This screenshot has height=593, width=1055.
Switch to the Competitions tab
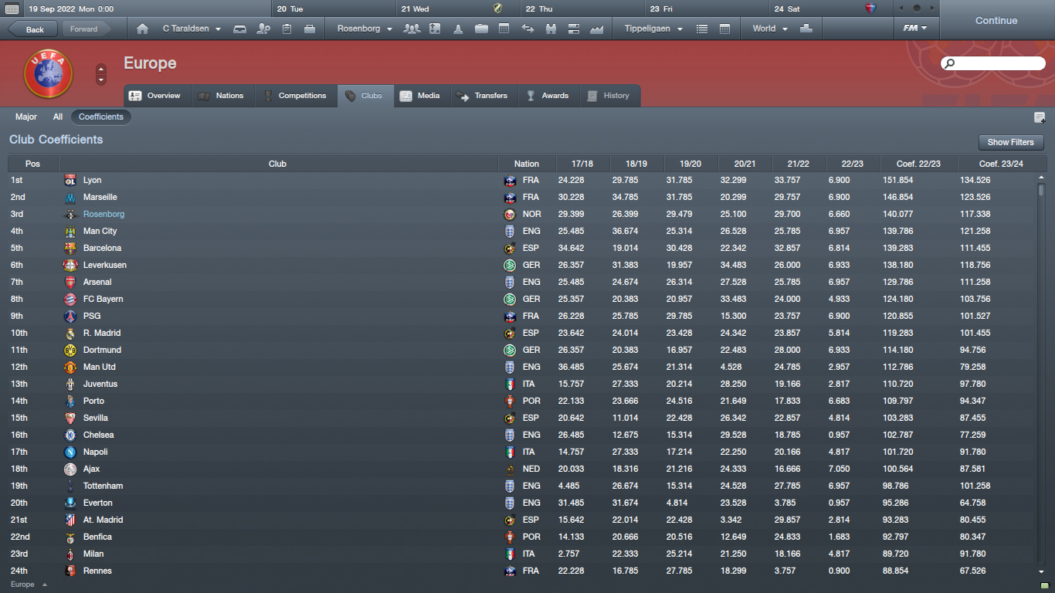click(x=295, y=96)
